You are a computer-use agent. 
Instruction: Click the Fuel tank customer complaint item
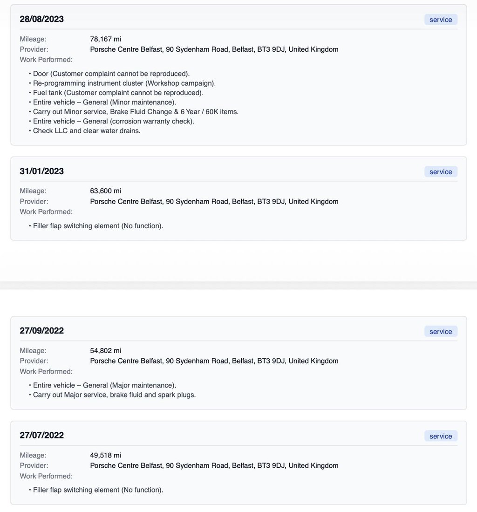click(118, 93)
